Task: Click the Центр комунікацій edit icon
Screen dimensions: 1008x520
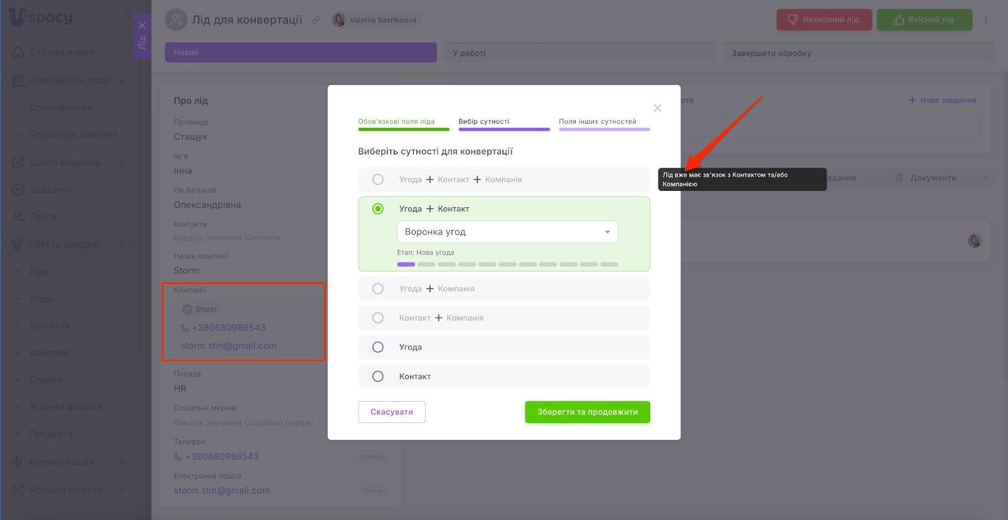Action: click(x=18, y=162)
